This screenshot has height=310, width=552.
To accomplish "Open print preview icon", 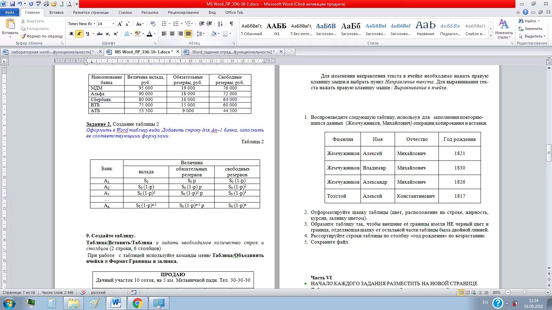I will [x=69, y=4].
